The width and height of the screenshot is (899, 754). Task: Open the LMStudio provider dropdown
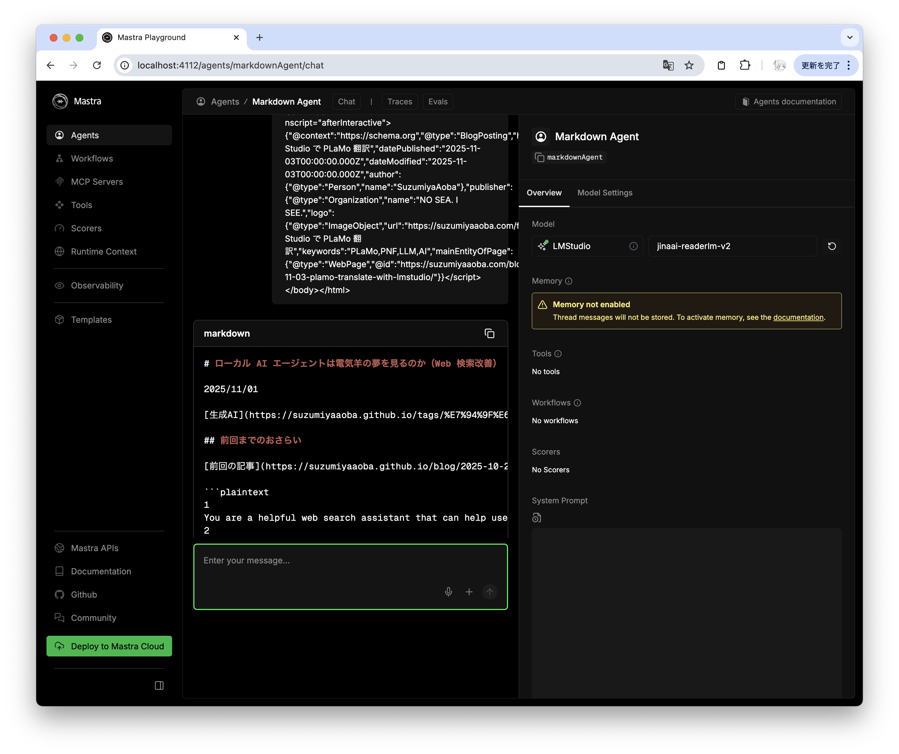(587, 246)
